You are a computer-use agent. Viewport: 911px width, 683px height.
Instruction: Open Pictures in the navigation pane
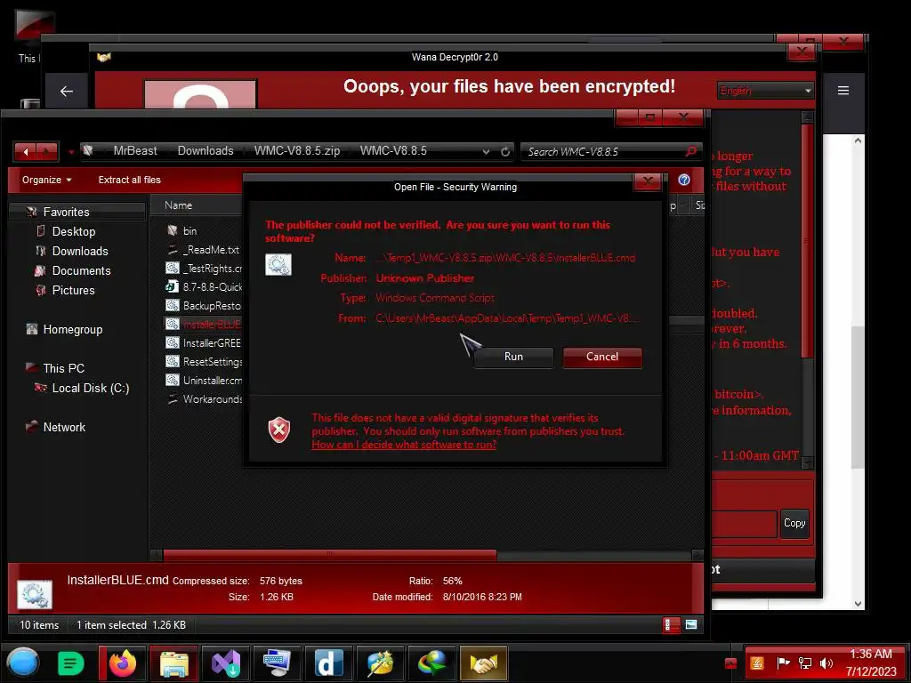click(x=73, y=291)
